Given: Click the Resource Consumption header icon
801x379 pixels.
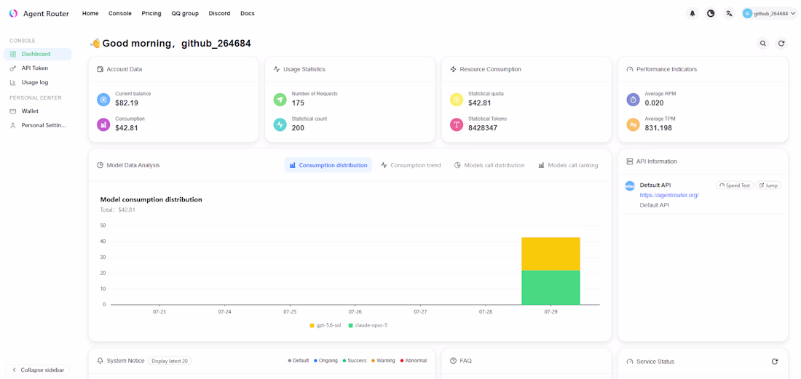Looking at the screenshot, I should coord(453,69).
